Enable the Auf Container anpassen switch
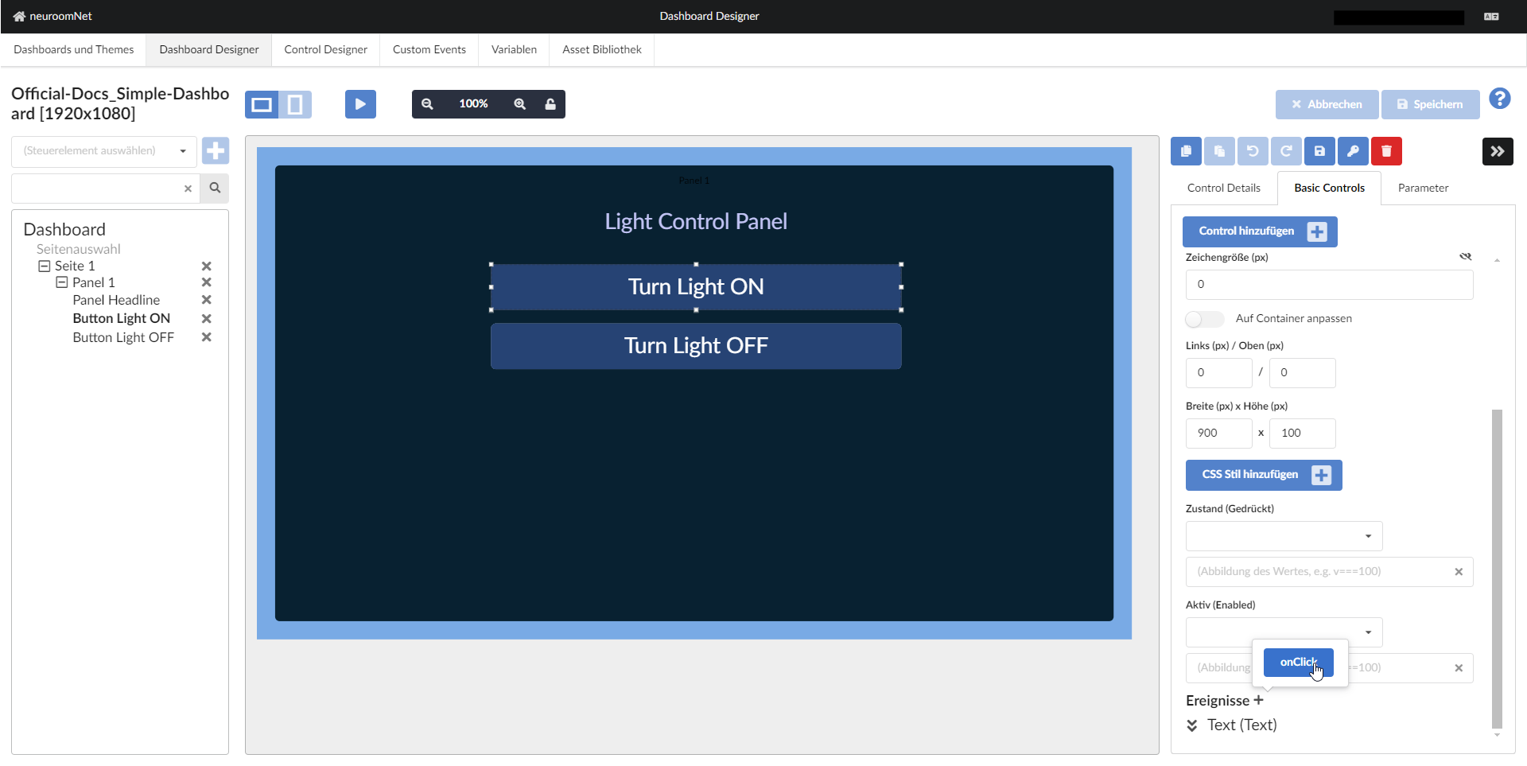Image resolution: width=1527 pixels, height=766 pixels. 1203,319
